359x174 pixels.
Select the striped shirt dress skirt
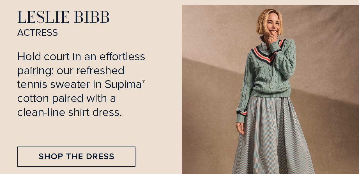[x=273, y=136]
